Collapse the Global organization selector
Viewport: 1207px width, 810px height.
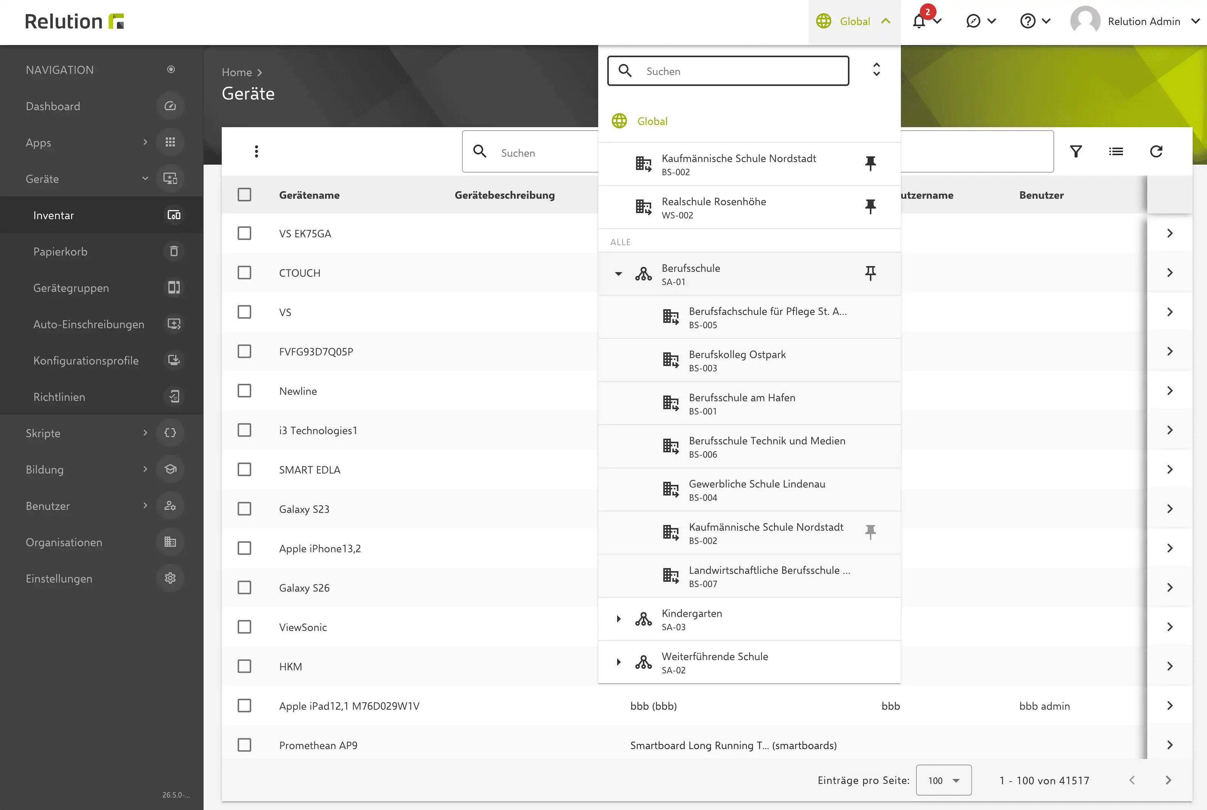(x=854, y=22)
